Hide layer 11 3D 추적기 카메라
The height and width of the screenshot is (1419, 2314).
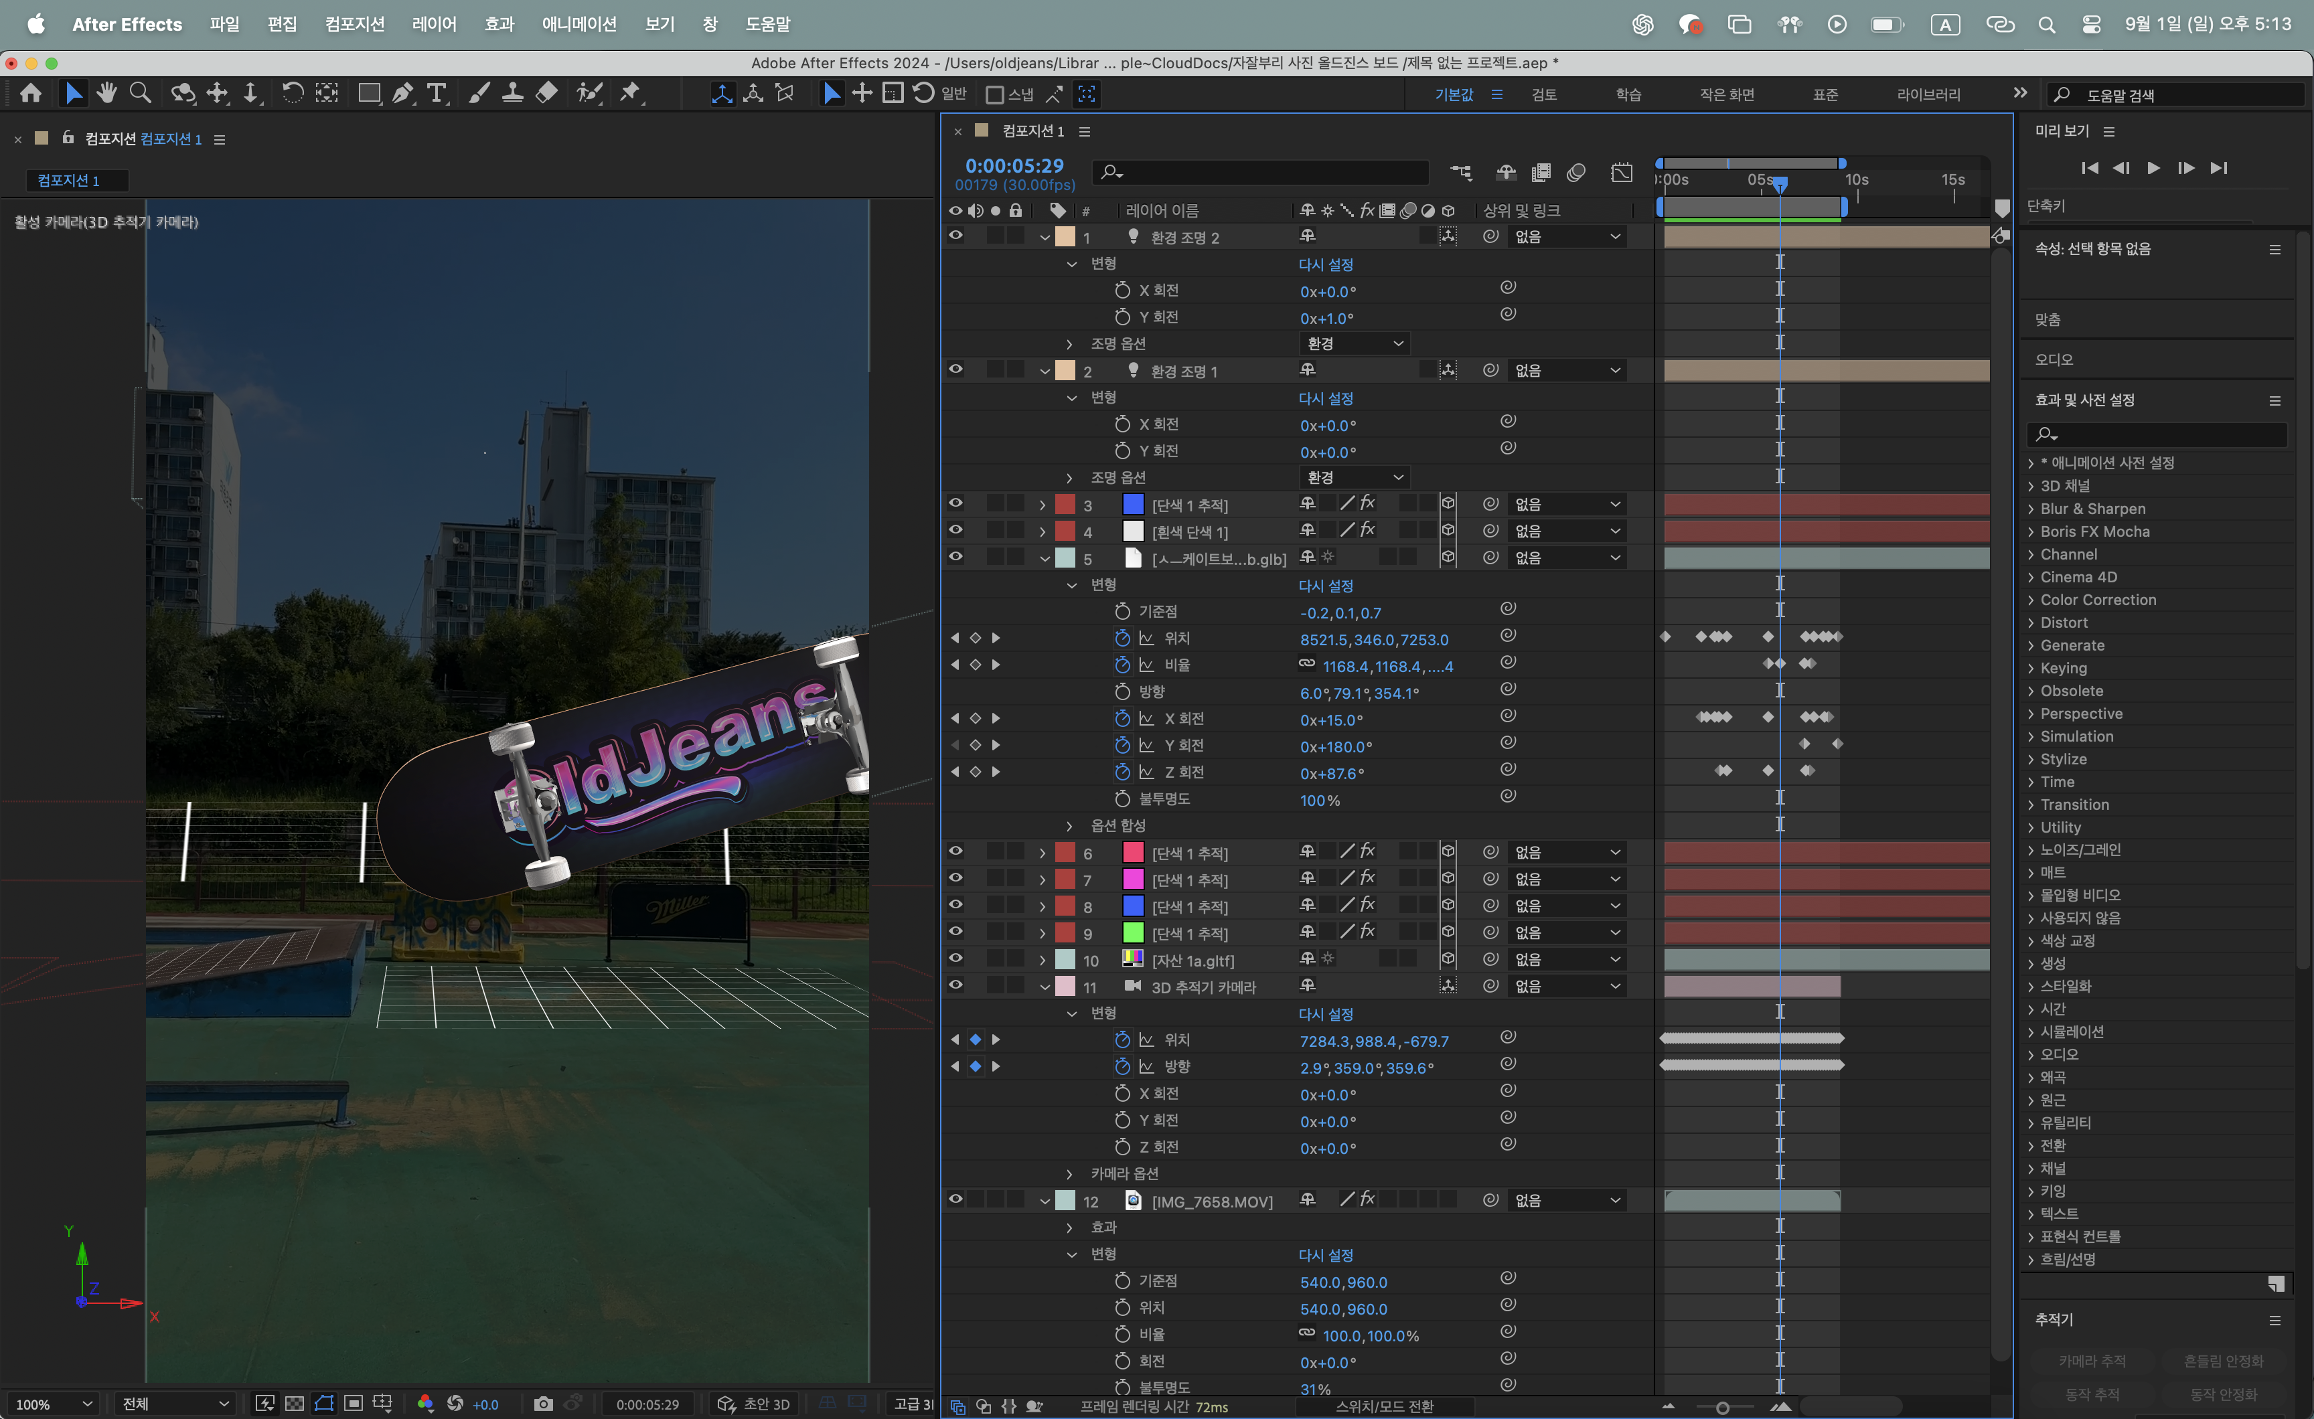955,985
